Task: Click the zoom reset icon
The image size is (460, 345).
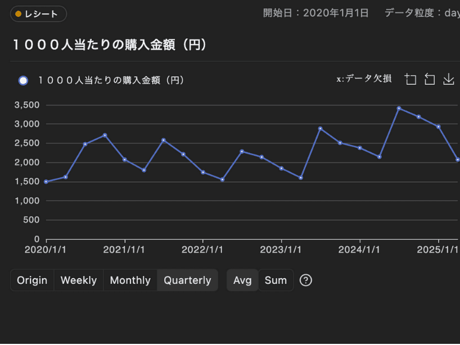Action: 430,79
